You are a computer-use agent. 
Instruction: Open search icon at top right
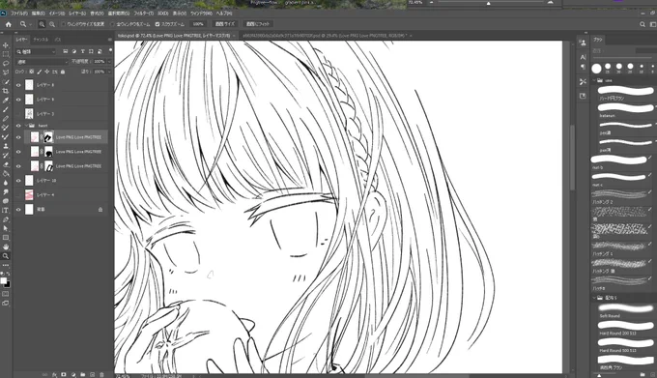tap(642, 24)
